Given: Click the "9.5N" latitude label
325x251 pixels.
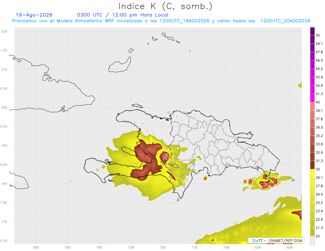Looking at the screenshot, I should (4, 127).
